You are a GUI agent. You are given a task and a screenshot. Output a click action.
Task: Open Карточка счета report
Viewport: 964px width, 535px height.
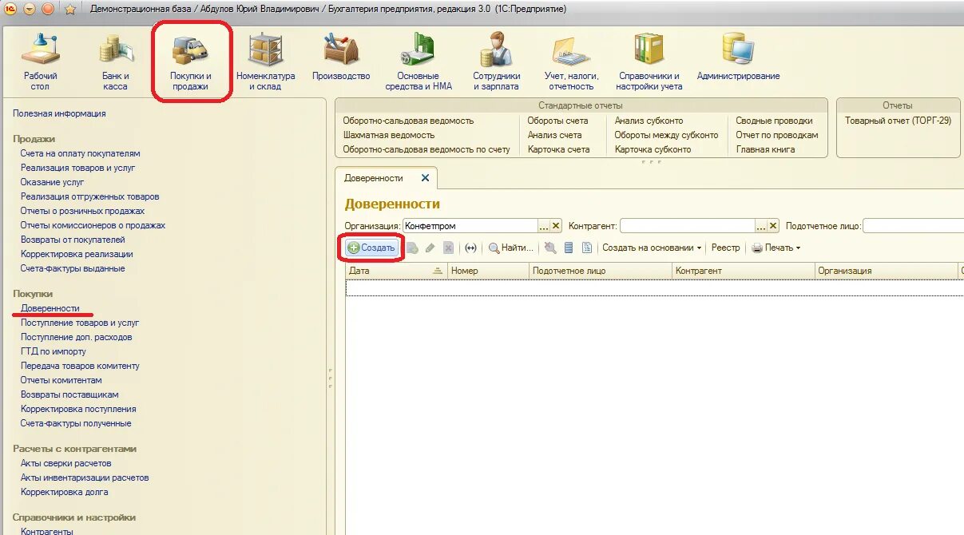click(558, 149)
